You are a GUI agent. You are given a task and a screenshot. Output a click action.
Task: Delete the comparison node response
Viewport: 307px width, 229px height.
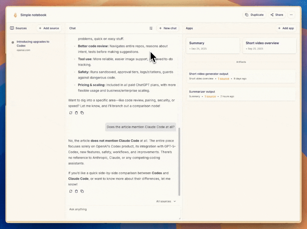pos(76,113)
